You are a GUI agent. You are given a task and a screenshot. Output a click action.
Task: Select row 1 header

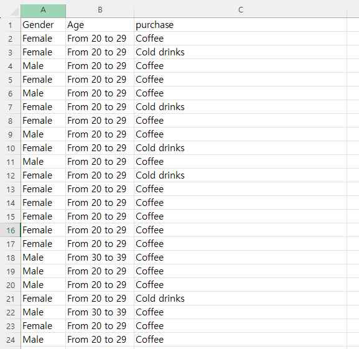pyautogui.click(x=11, y=25)
